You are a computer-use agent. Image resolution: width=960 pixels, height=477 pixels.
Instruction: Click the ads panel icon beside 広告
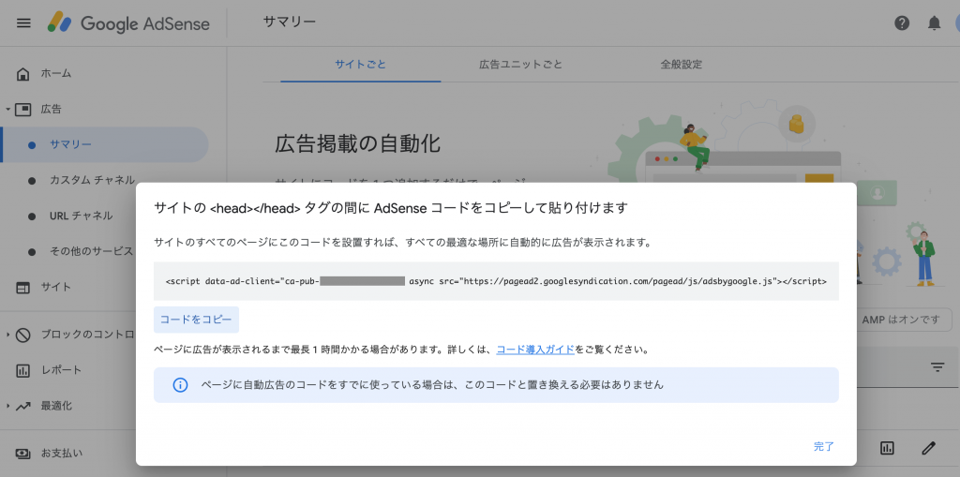pos(23,110)
